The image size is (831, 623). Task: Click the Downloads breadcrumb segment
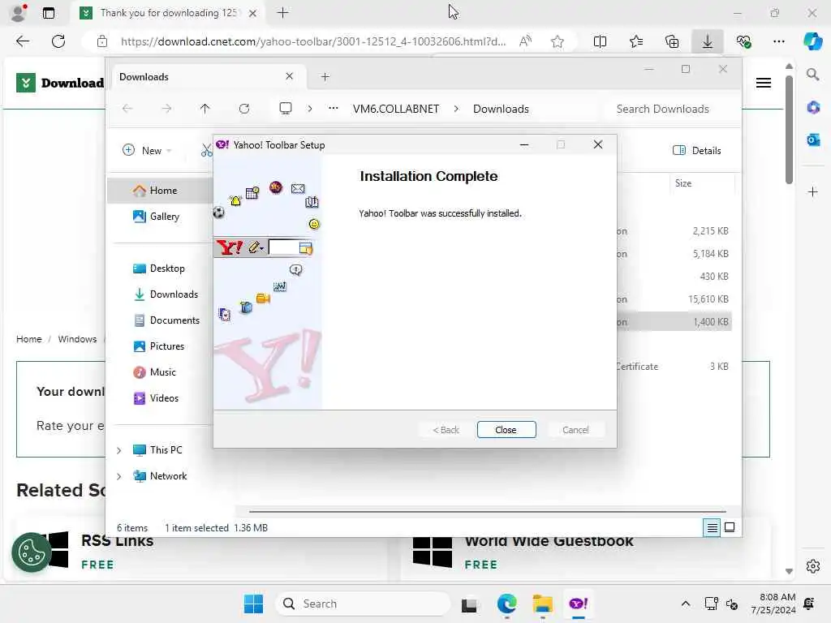tap(501, 109)
